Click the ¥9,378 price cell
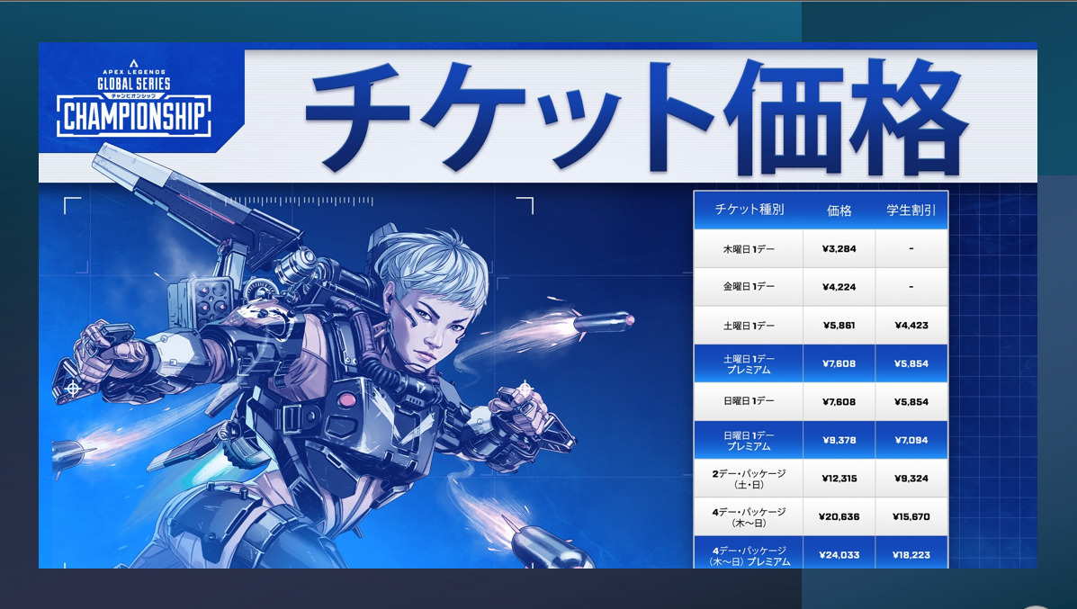This screenshot has width=1077, height=609. [x=839, y=440]
